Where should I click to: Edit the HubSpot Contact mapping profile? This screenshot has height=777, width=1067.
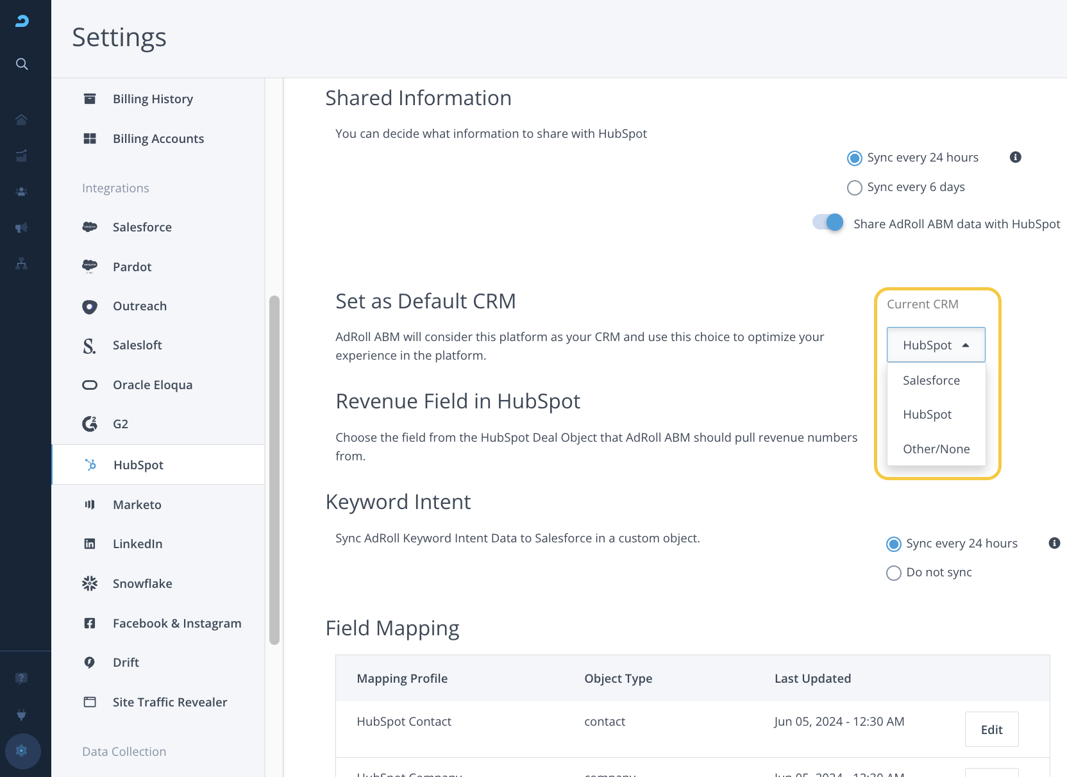(991, 730)
